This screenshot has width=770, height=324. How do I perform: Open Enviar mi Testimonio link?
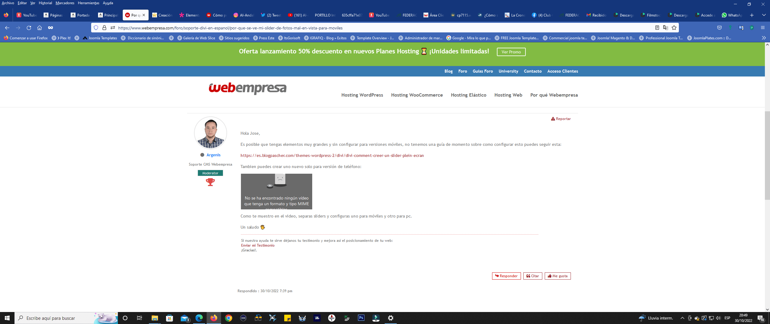coord(258,245)
